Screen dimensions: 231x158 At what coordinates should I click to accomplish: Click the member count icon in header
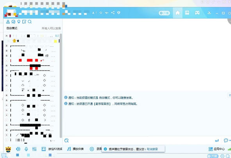[x=94, y=13]
